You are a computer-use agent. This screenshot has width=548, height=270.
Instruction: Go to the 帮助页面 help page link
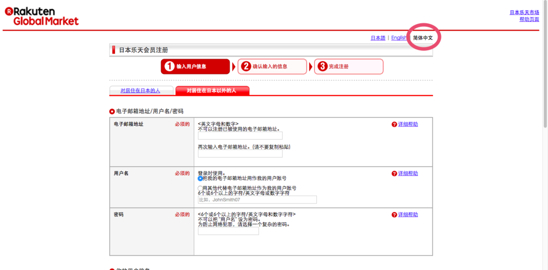click(x=529, y=19)
